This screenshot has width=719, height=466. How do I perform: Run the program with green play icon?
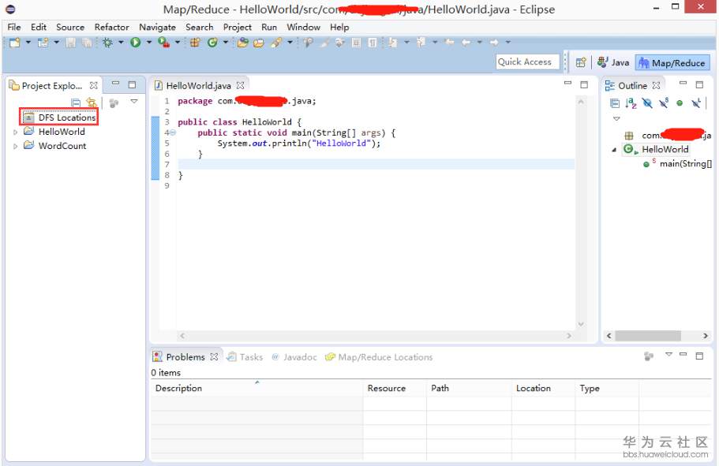(x=135, y=42)
